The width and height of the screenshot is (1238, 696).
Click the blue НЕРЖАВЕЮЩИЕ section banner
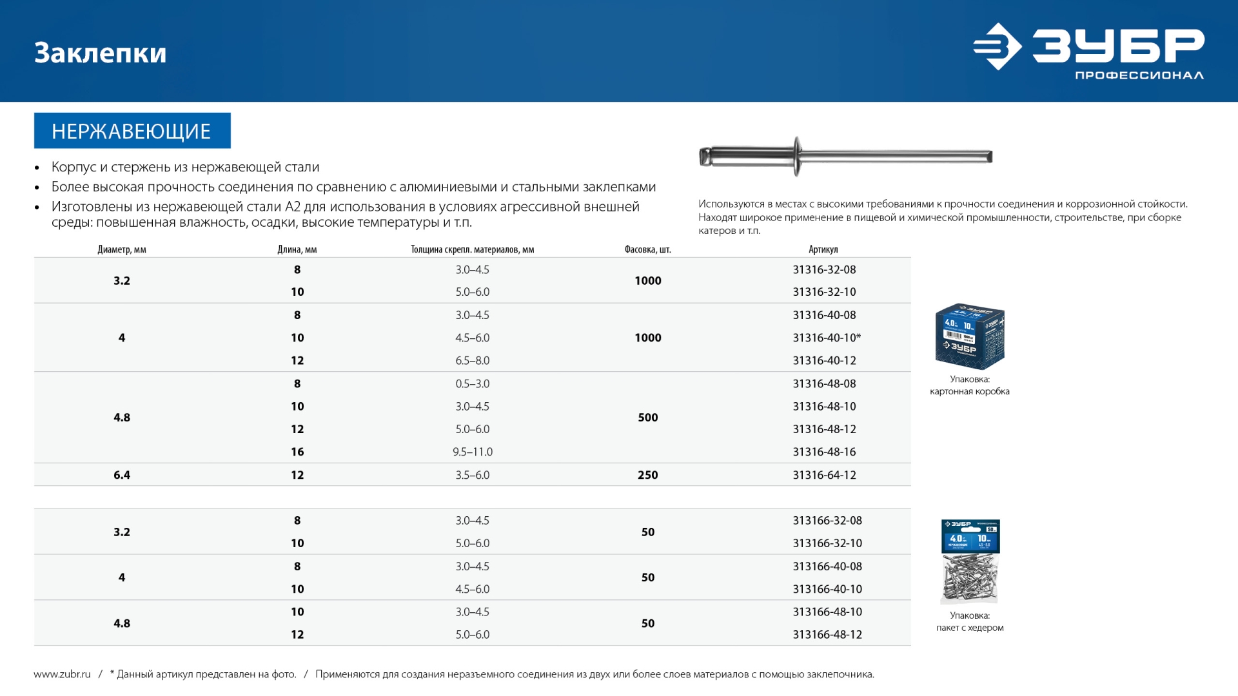coord(132,131)
